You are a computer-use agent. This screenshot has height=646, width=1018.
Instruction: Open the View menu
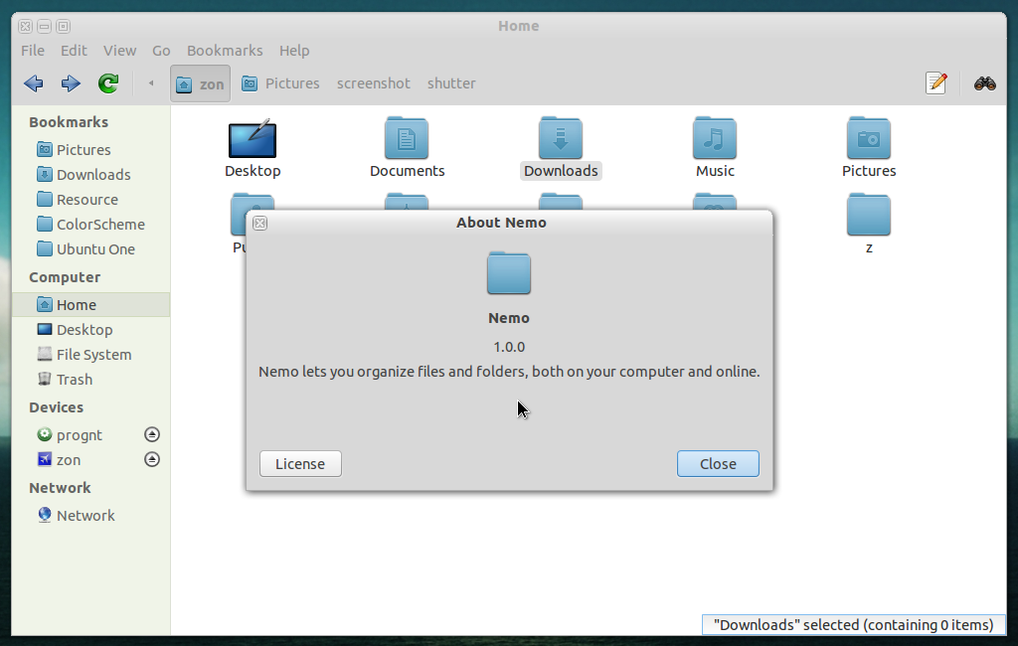click(119, 51)
